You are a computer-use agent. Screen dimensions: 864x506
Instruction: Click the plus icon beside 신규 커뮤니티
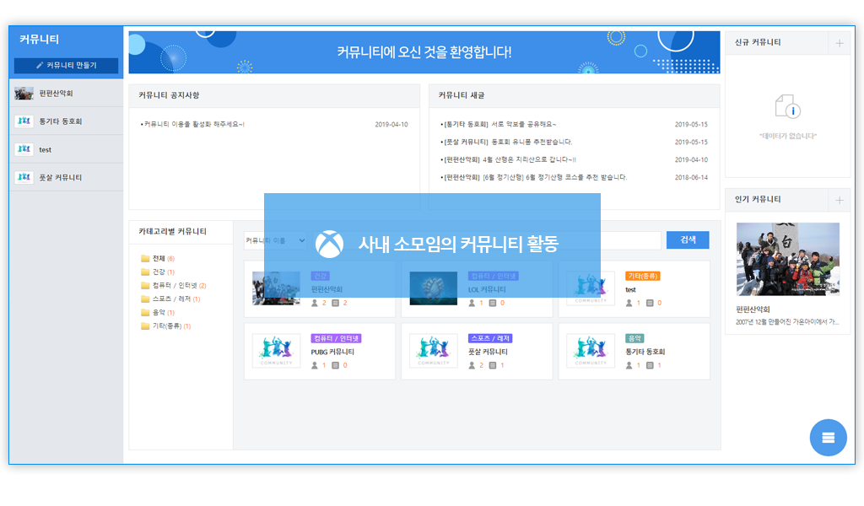coord(839,43)
